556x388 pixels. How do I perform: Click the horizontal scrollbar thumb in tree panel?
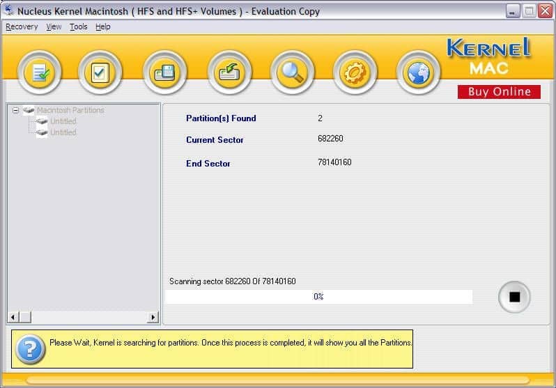coord(25,317)
